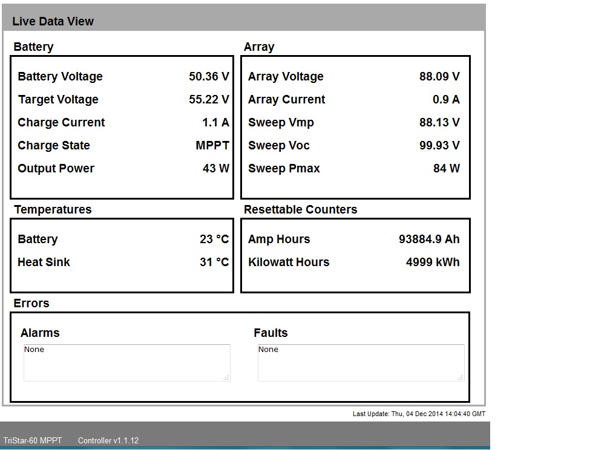This screenshot has width=610, height=450.
Task: Select the Kilowatt Hours label
Action: click(x=289, y=262)
